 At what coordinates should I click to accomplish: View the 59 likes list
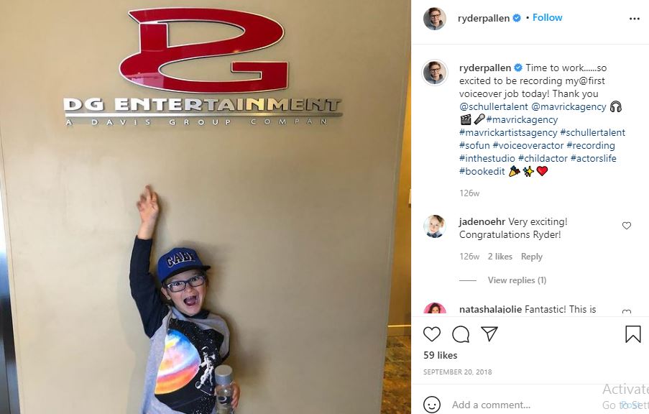click(x=440, y=355)
